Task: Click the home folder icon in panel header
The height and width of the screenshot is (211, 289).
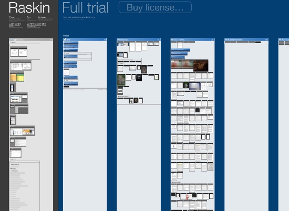Action: tap(65, 39)
